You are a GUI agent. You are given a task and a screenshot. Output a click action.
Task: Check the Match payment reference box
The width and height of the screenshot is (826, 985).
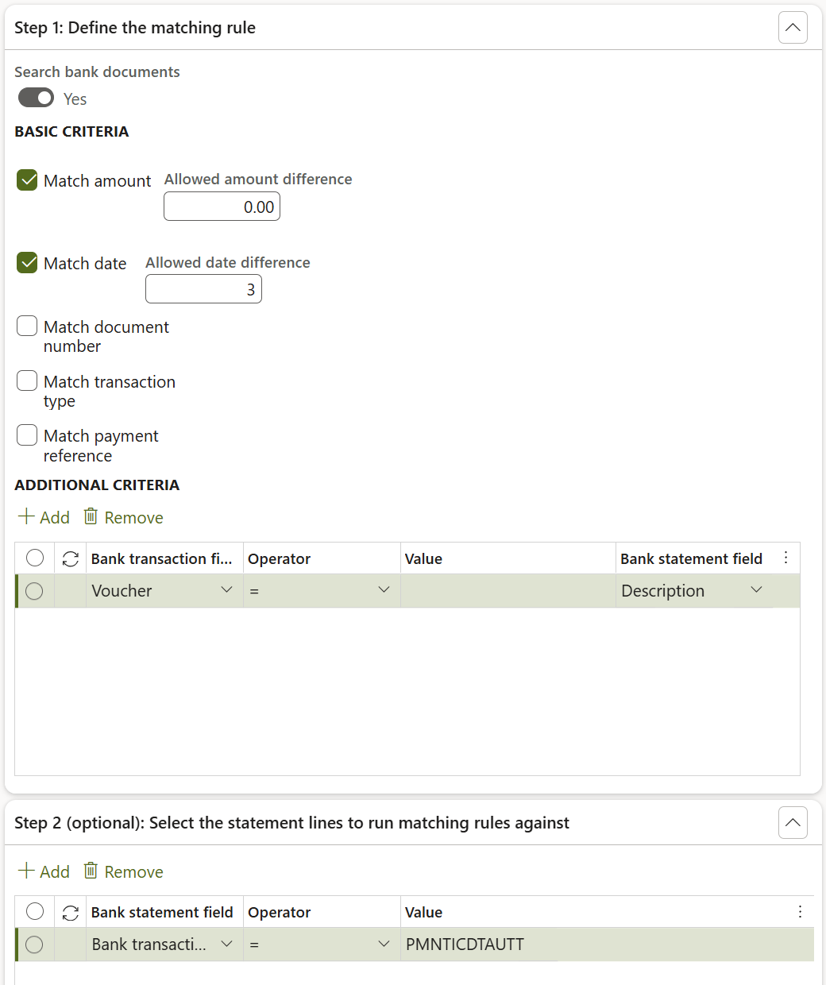(x=27, y=435)
